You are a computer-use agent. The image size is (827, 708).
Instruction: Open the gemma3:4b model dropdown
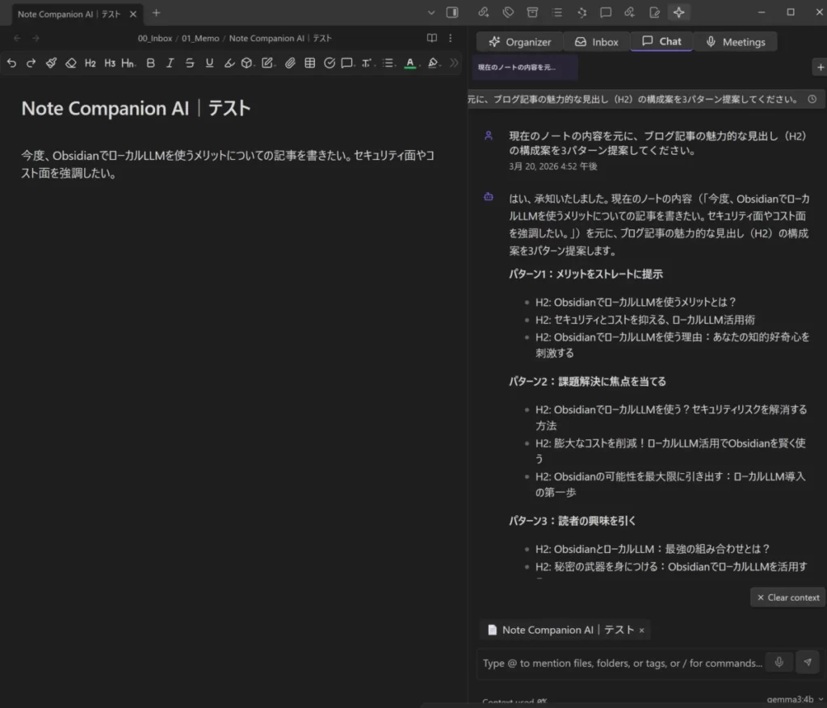click(792, 699)
